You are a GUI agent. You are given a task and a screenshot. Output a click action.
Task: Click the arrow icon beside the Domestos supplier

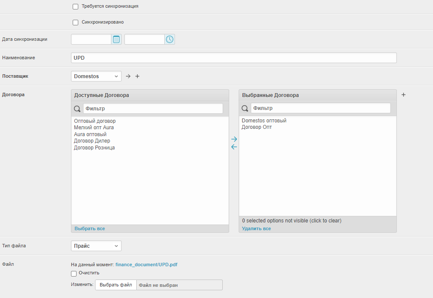coord(128,76)
